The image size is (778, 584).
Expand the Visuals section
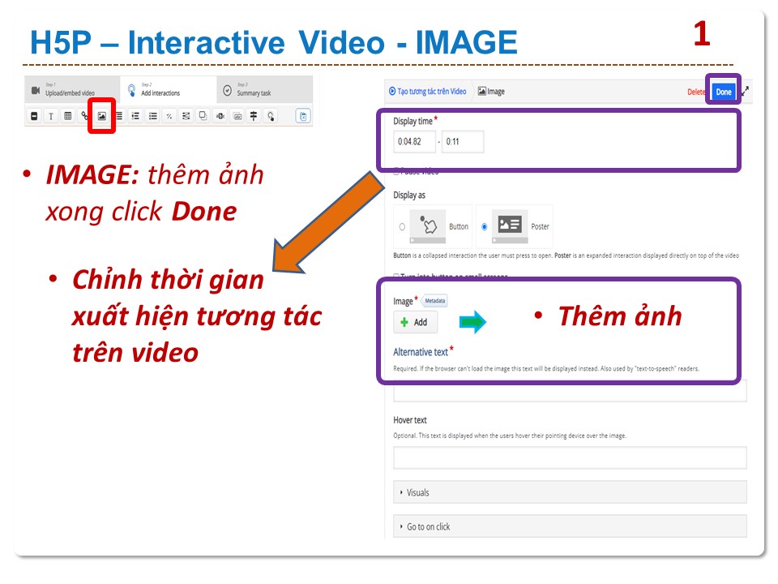tap(569, 492)
